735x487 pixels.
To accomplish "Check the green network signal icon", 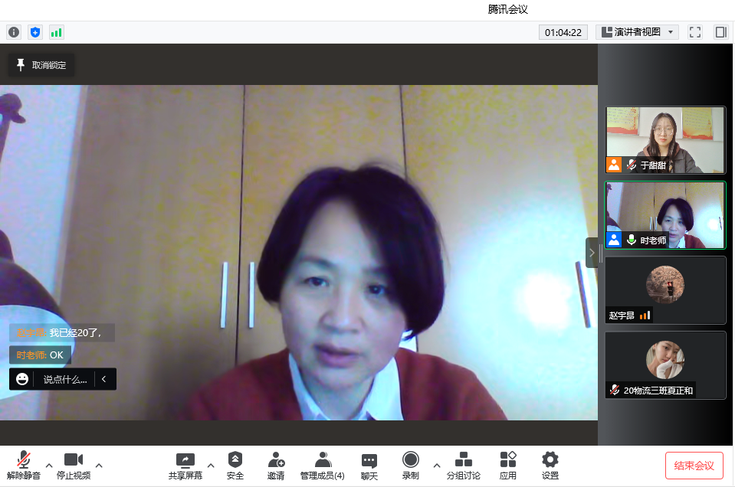I will (x=56, y=32).
